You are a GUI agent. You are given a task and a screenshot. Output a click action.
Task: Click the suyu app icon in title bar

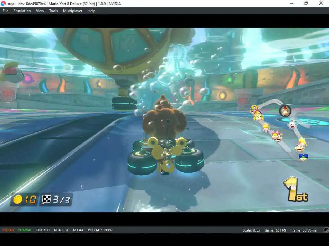pos(3,4)
